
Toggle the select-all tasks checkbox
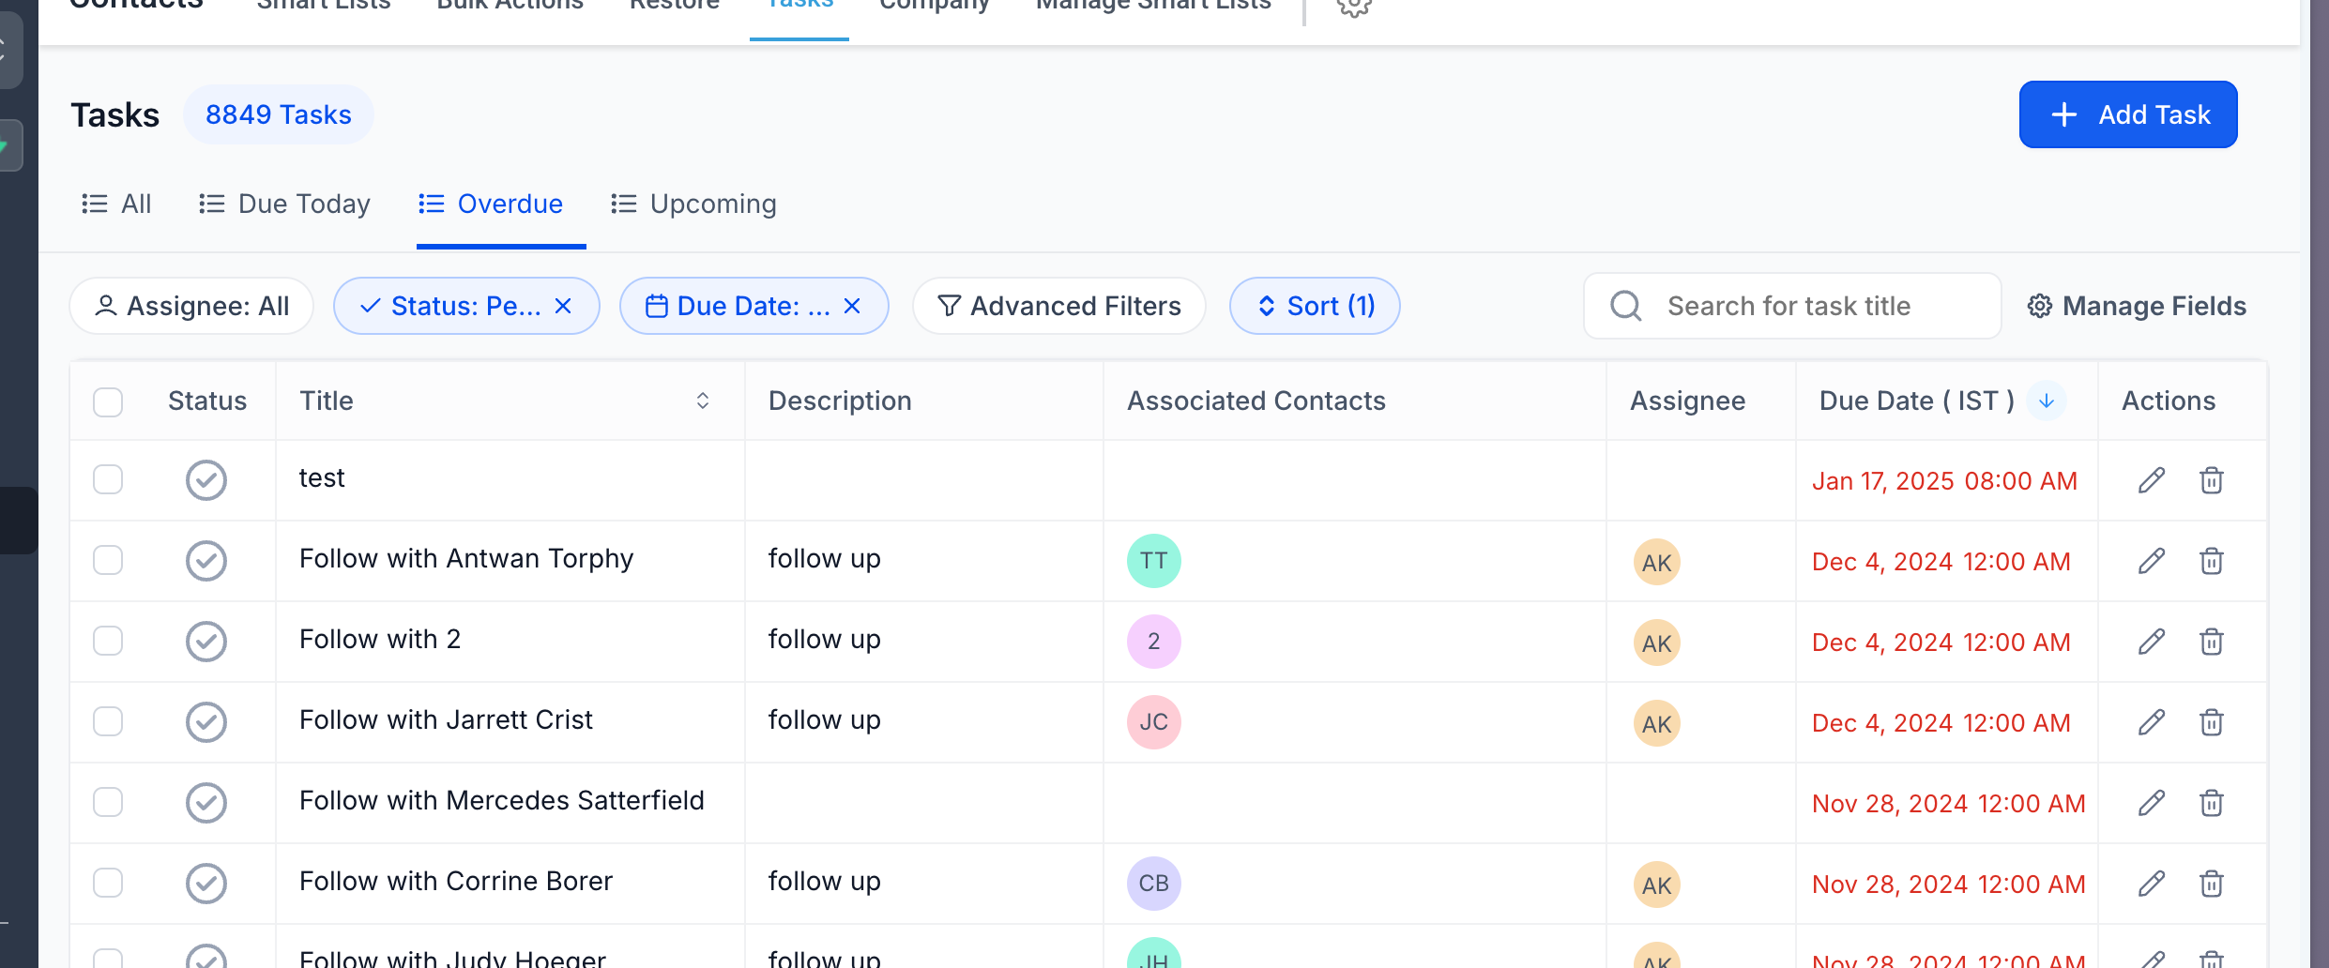tap(108, 401)
